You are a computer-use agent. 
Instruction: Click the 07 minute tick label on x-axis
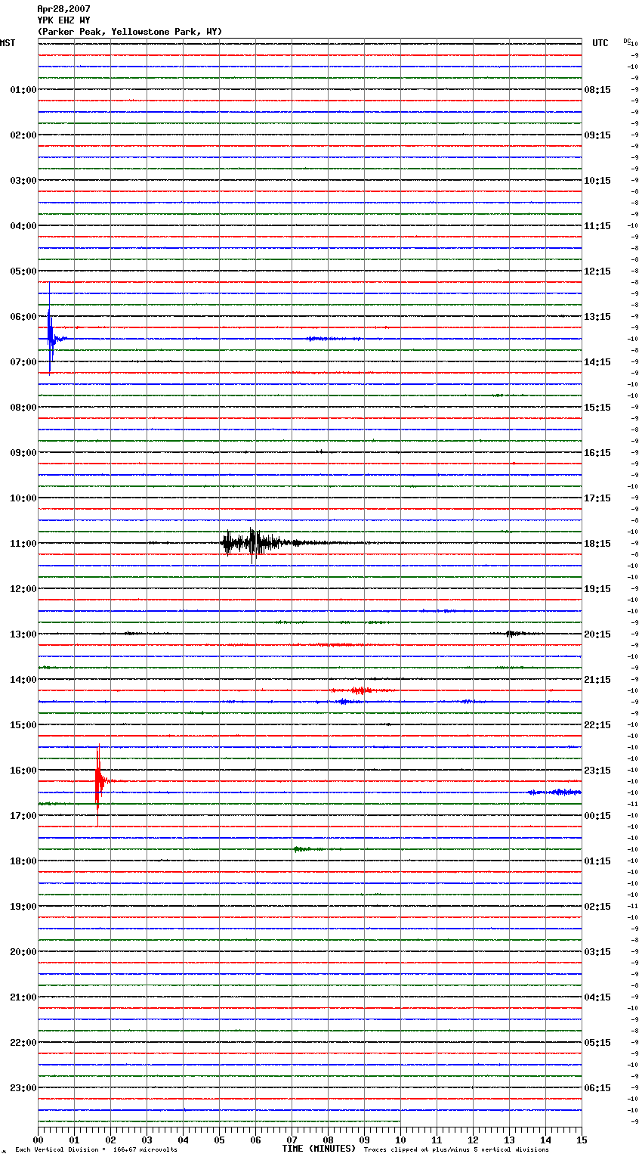point(292,1140)
